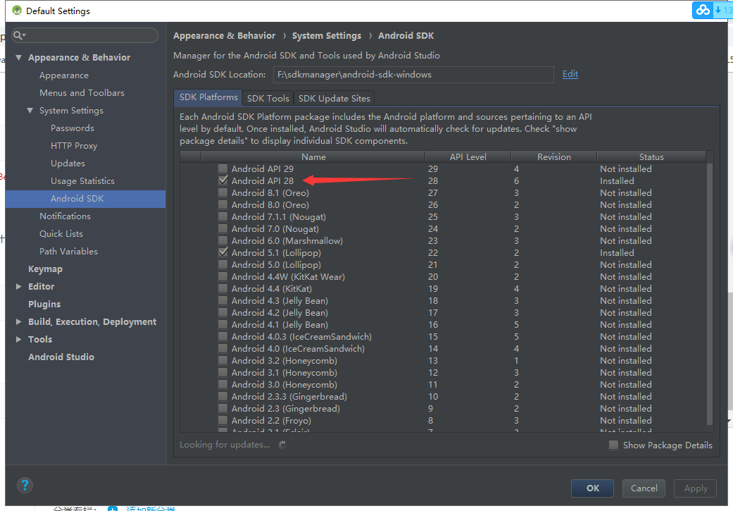
Task: Collapse the System Settings tree node
Action: click(x=30, y=111)
